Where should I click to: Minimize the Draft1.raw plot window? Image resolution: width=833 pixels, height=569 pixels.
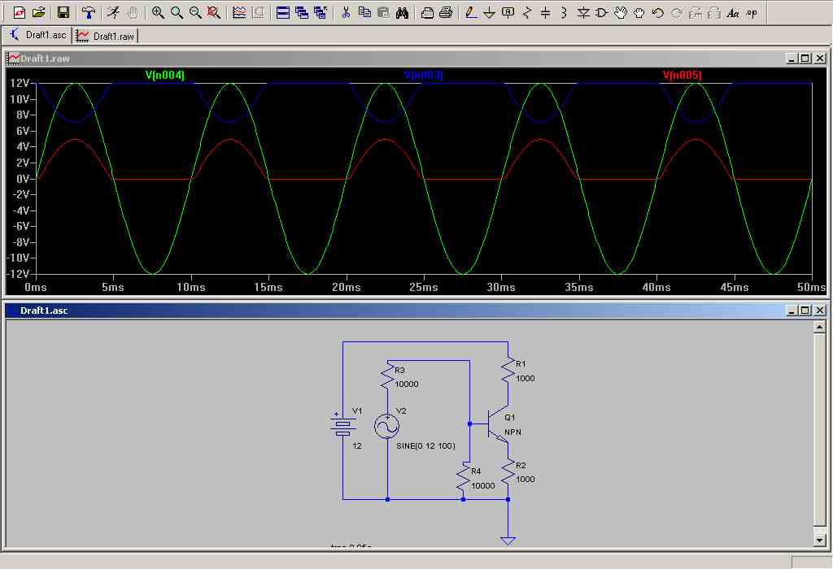click(x=792, y=59)
